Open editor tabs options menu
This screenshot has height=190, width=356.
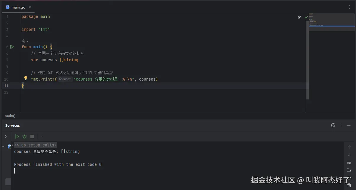pyautogui.click(x=349, y=7)
